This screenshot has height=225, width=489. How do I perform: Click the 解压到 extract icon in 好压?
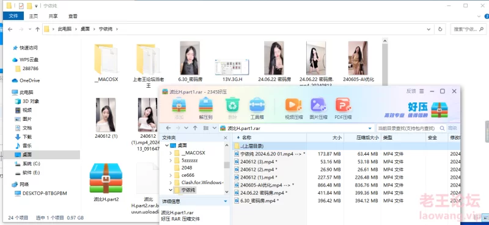pos(205,108)
